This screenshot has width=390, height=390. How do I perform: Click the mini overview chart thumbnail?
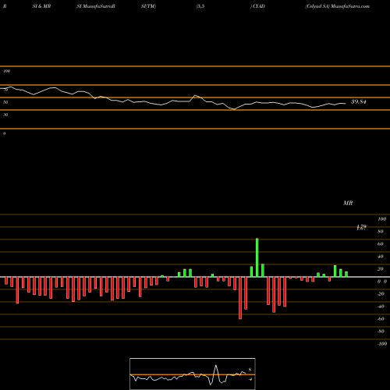coord(193,374)
